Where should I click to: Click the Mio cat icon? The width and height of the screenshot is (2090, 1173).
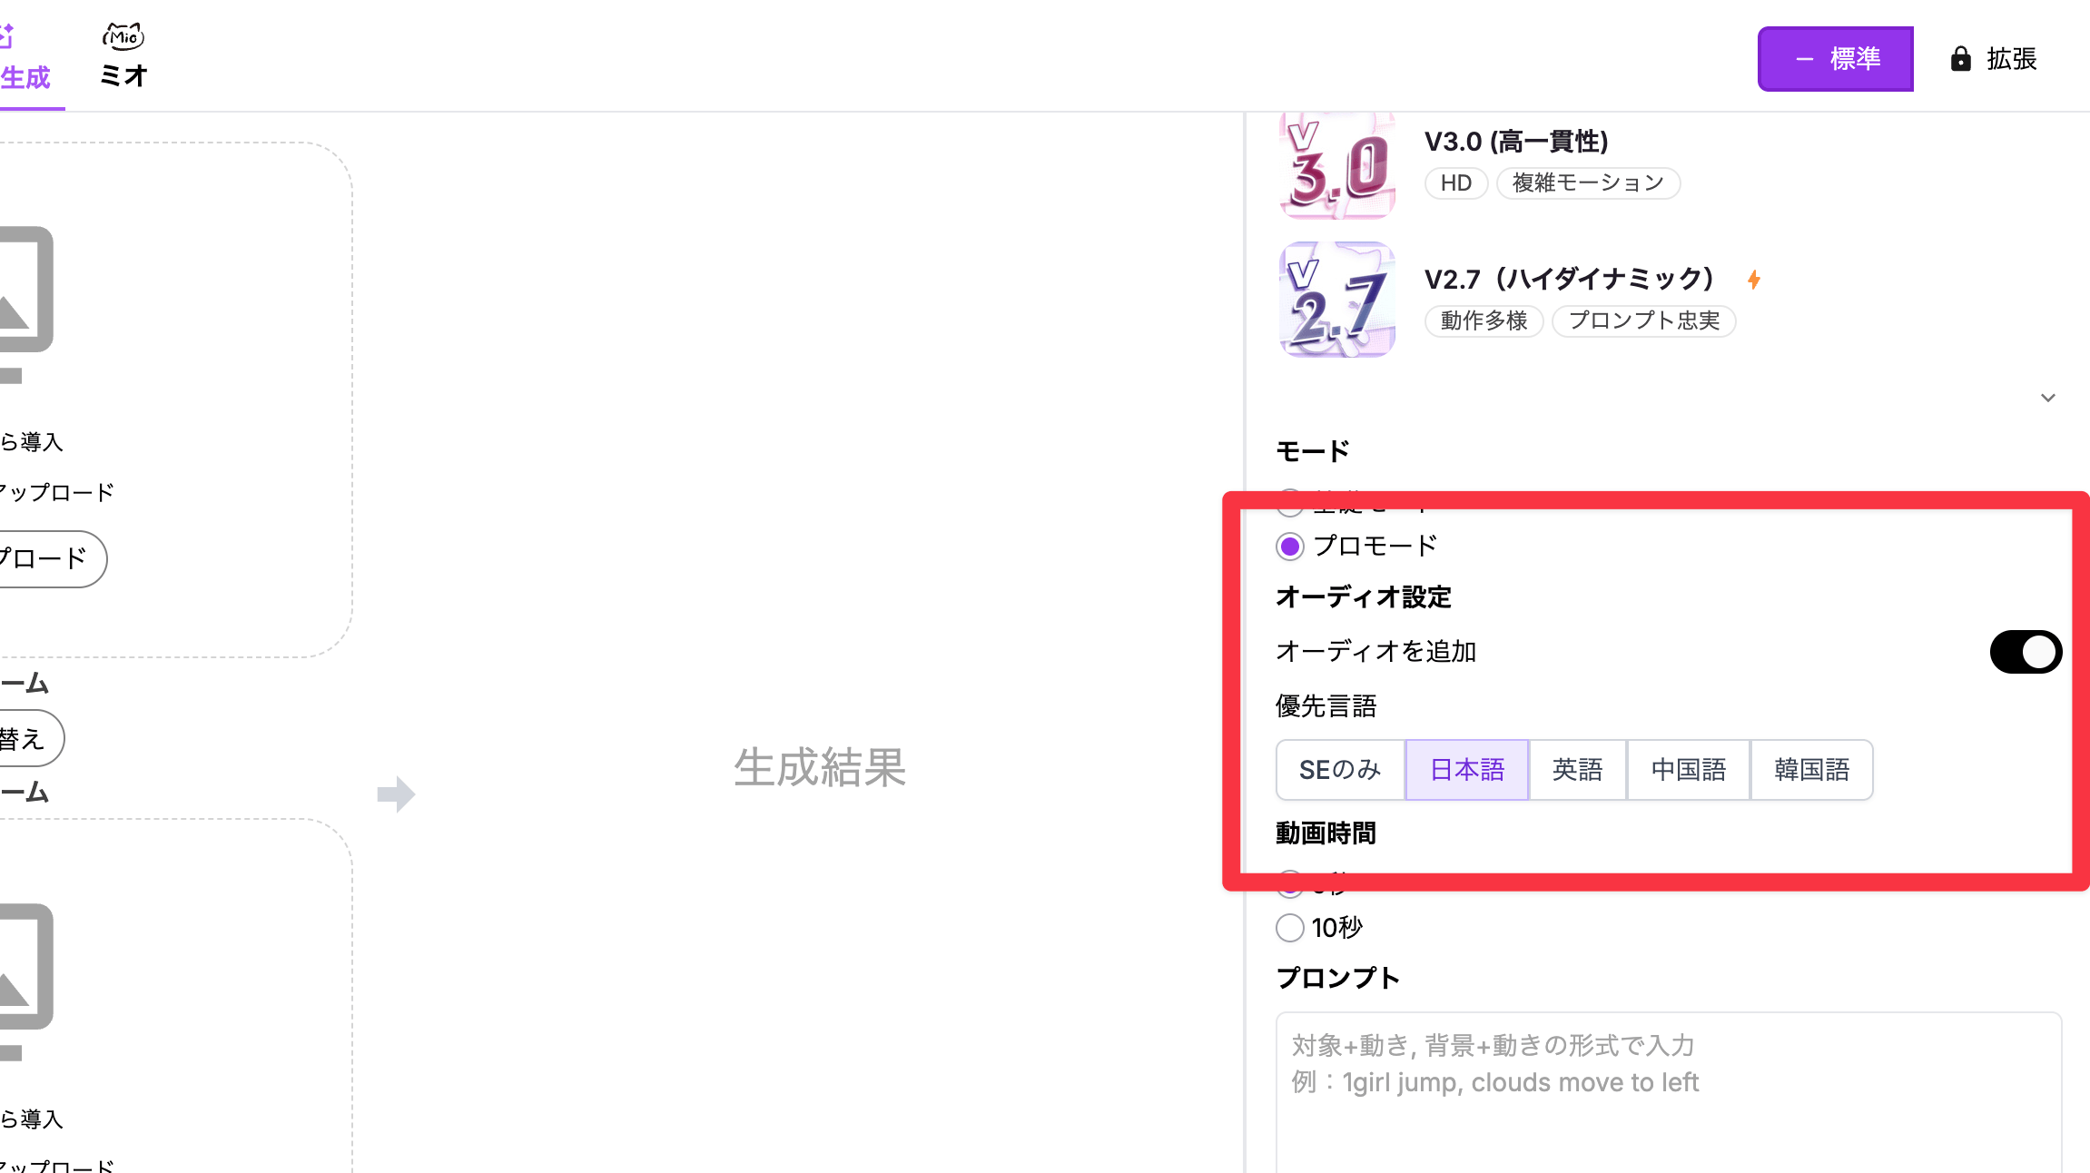(x=123, y=36)
